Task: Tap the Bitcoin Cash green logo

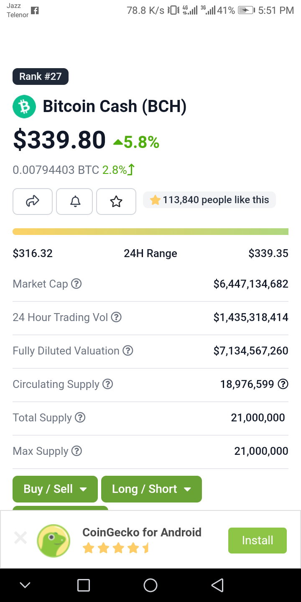Action: (24, 107)
